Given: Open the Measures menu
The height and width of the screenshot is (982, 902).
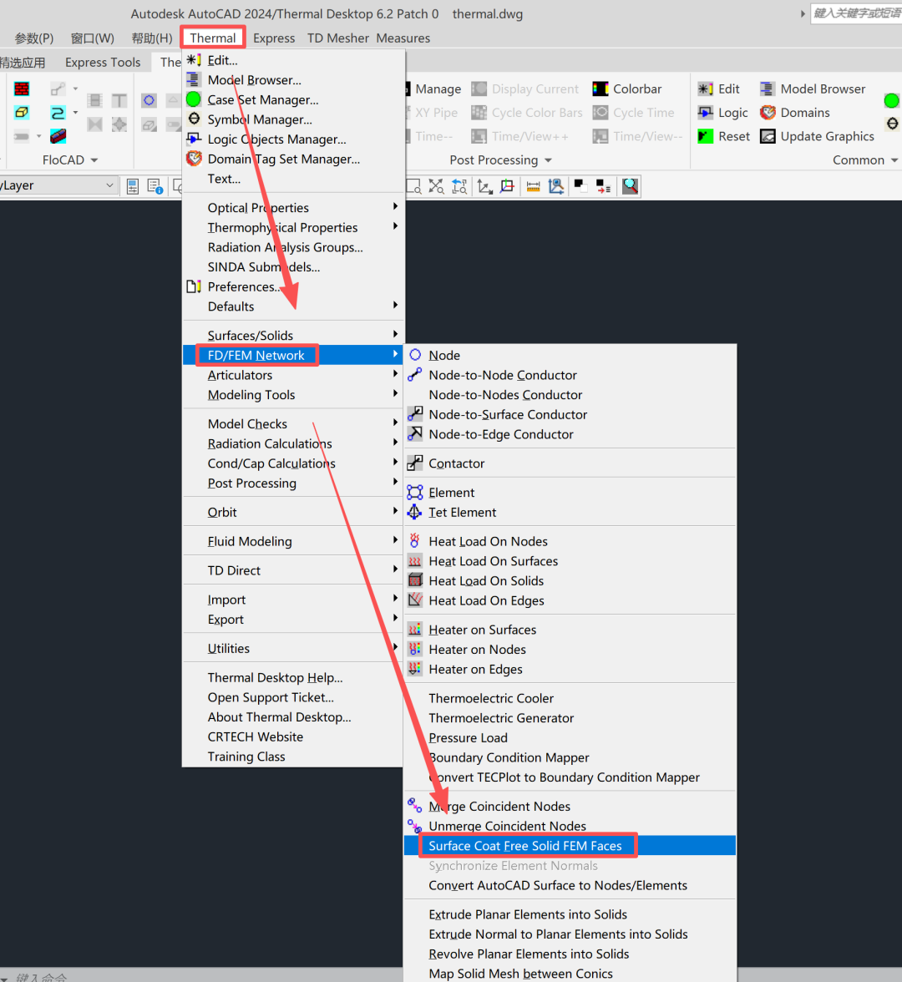Looking at the screenshot, I should (403, 38).
